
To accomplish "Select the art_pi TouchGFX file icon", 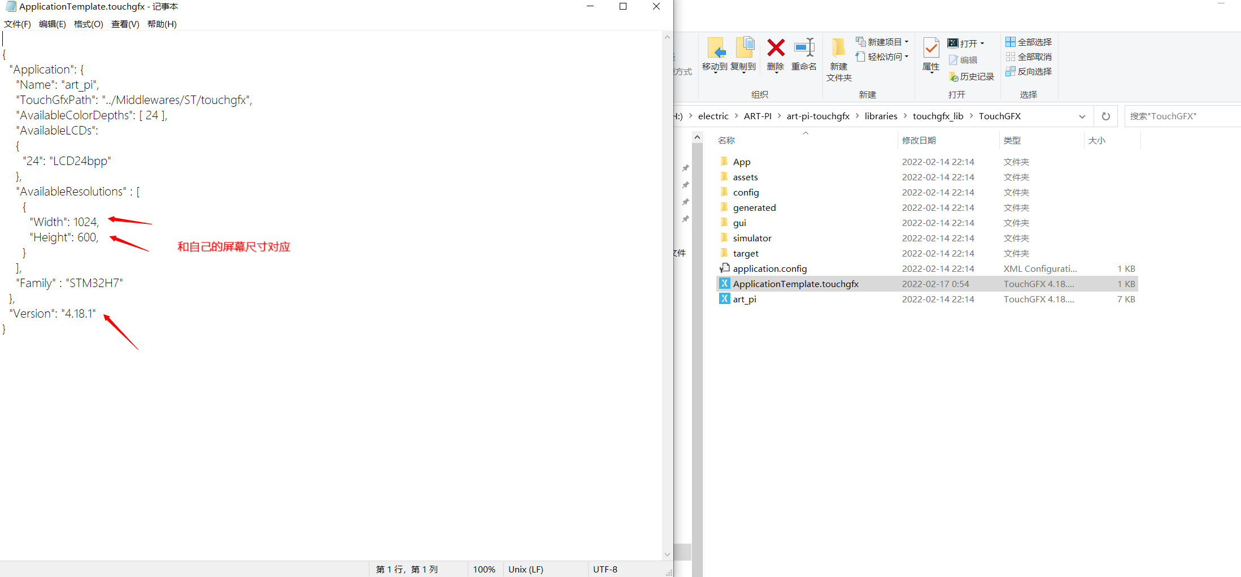I will pos(724,298).
